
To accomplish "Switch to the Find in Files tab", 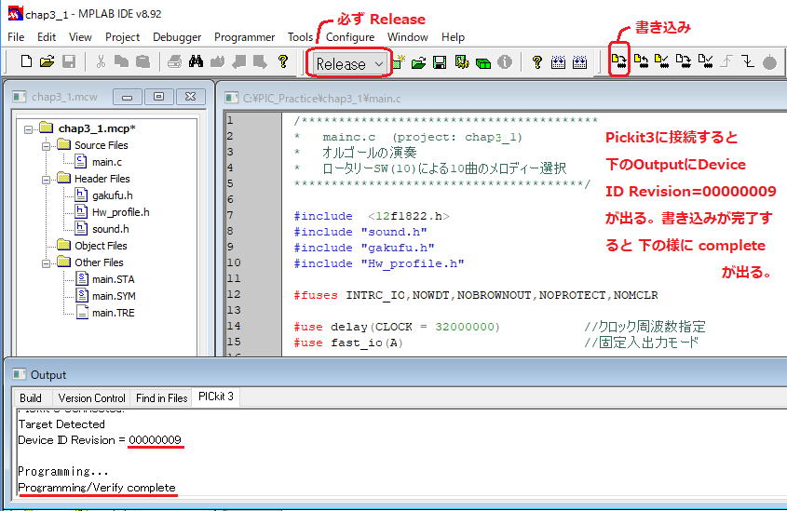I will 161,397.
